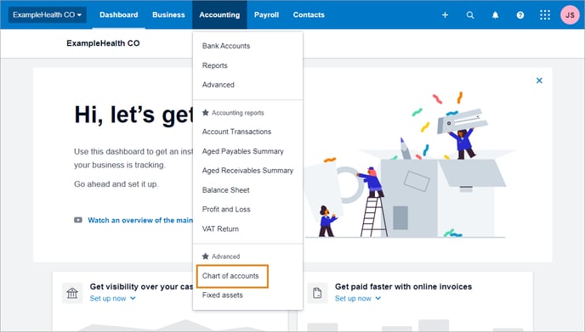Select Fixed assets
Image resolution: width=585 pixels, height=332 pixels.
click(x=223, y=295)
